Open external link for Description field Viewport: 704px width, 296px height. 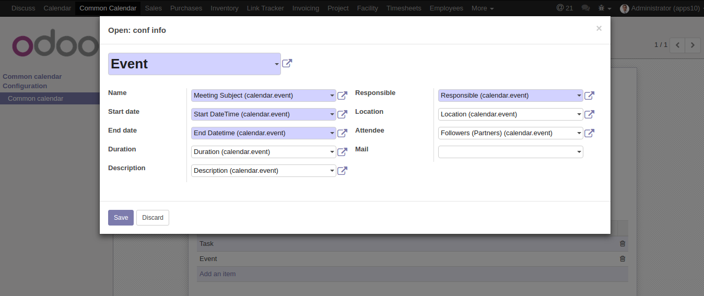coord(342,171)
